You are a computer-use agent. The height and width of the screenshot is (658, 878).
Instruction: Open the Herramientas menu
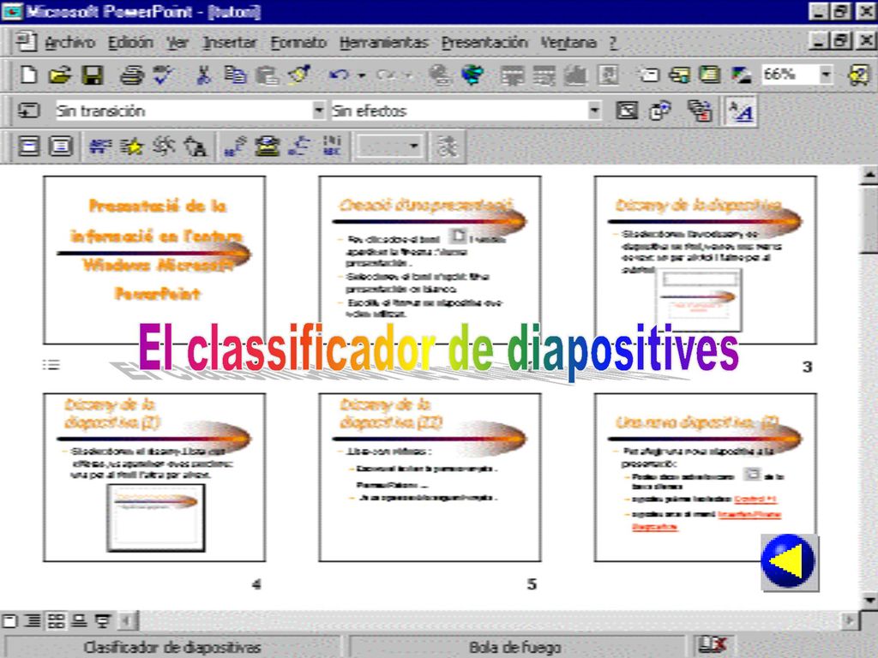pos(383,42)
